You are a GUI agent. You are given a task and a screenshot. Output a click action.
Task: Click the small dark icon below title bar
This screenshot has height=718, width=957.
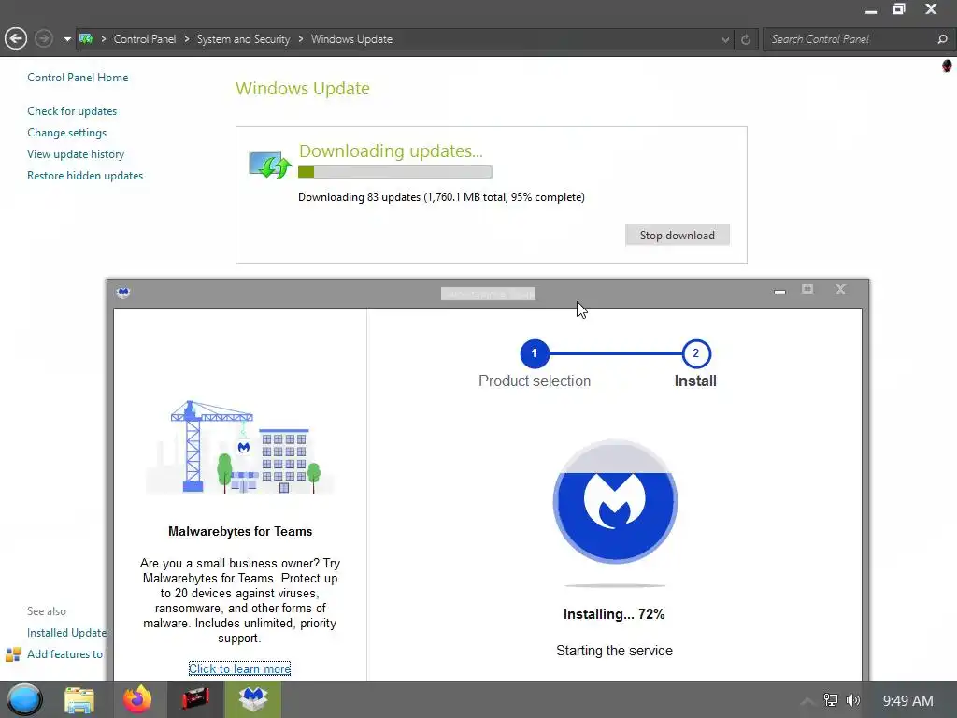click(x=947, y=65)
